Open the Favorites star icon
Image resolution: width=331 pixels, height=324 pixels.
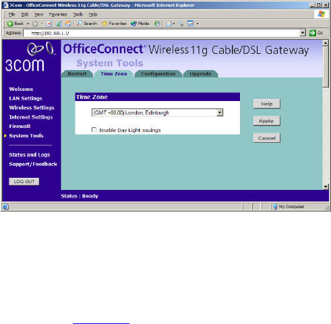pyautogui.click(x=104, y=24)
